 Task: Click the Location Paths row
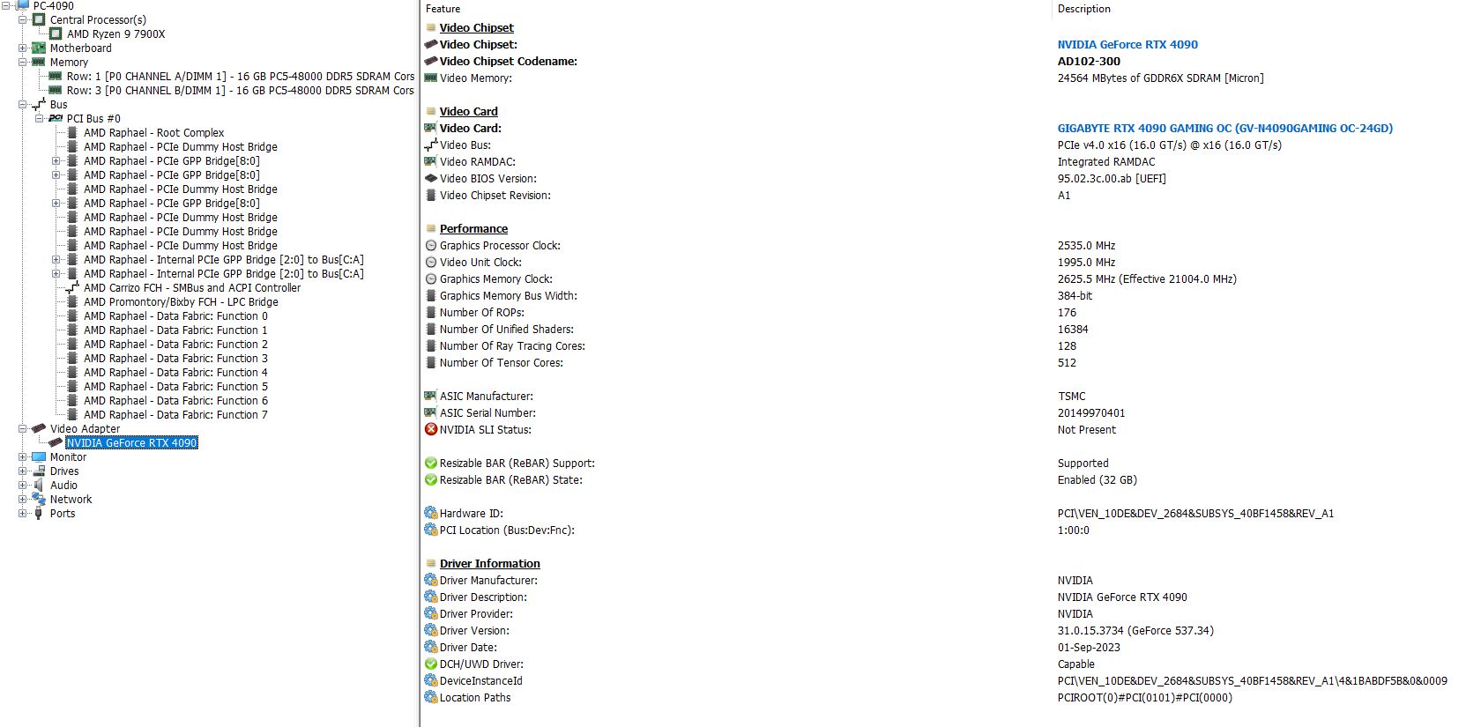point(943,697)
